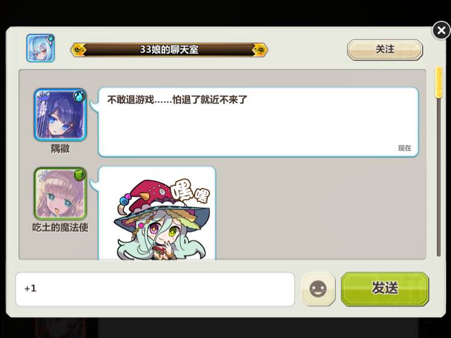Tap the message bubble 不敢退游戏
Image resolution: width=451 pixels, height=338 pixels.
click(259, 122)
